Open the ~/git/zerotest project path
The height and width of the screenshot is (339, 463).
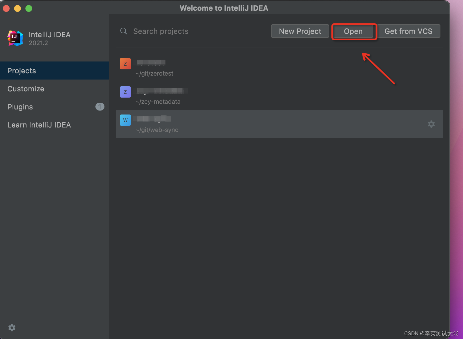154,74
